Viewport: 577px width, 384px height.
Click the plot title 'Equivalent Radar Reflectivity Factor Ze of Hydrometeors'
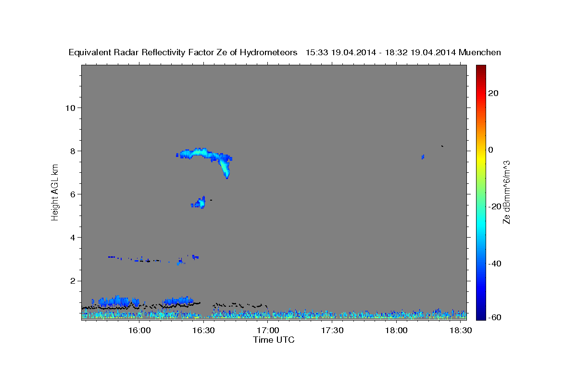[x=183, y=53]
